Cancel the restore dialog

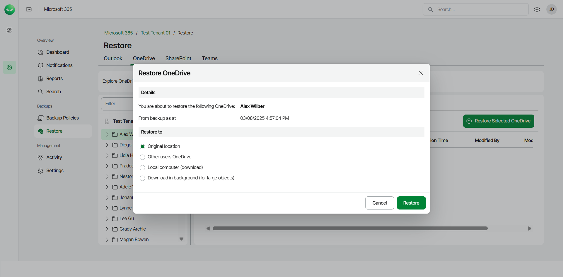pyautogui.click(x=380, y=203)
